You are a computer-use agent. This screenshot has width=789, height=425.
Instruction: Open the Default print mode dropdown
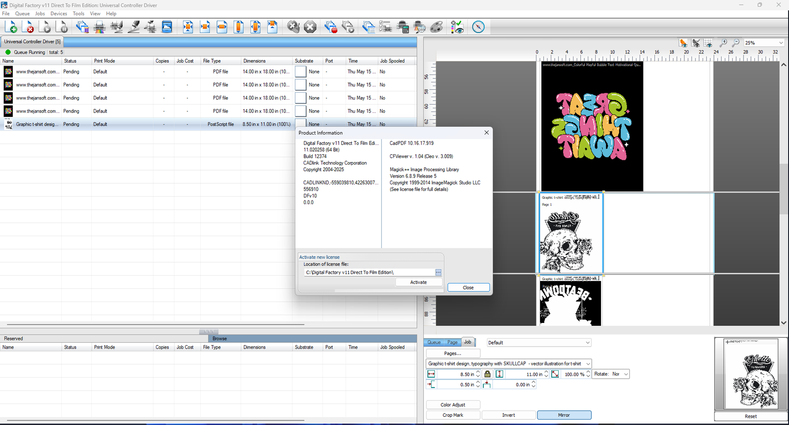[587, 343]
